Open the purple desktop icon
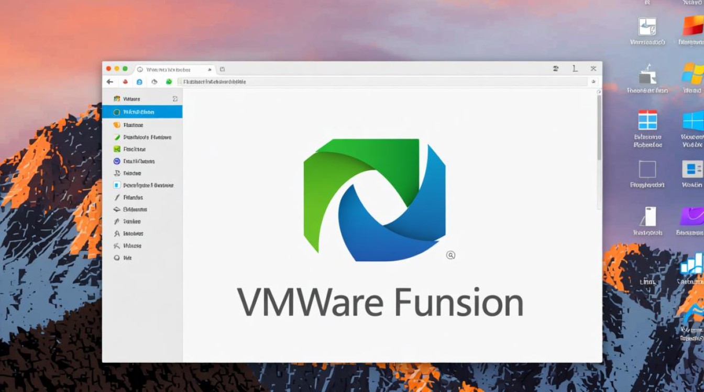 click(x=691, y=216)
